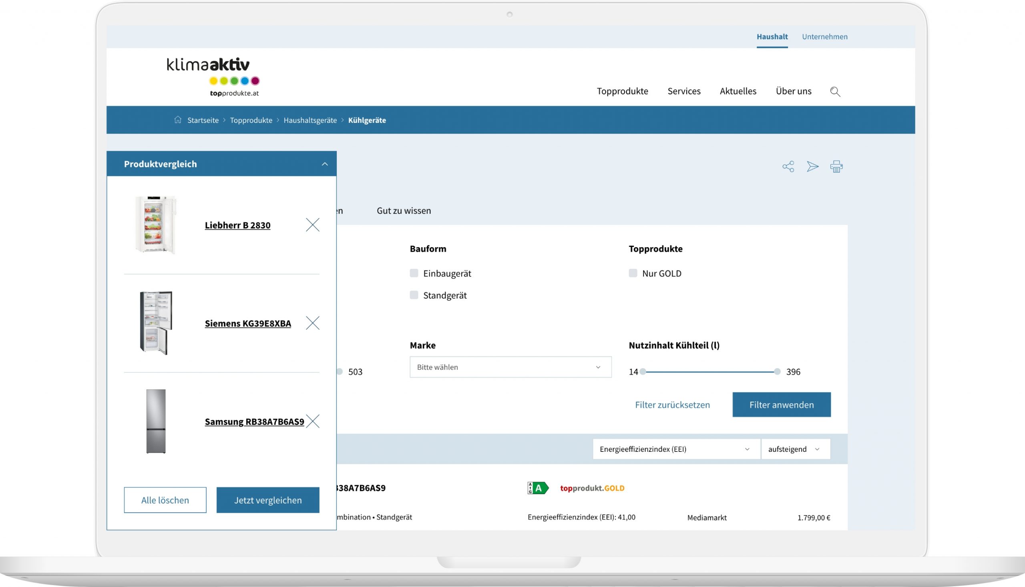This screenshot has width=1025, height=587.
Task: Open the Gut zu wissen tab
Action: coord(404,210)
